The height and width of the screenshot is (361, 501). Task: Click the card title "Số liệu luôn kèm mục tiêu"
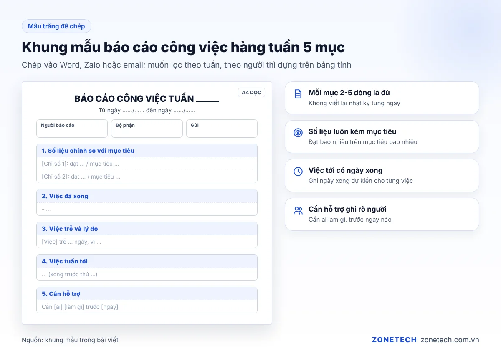[352, 131]
